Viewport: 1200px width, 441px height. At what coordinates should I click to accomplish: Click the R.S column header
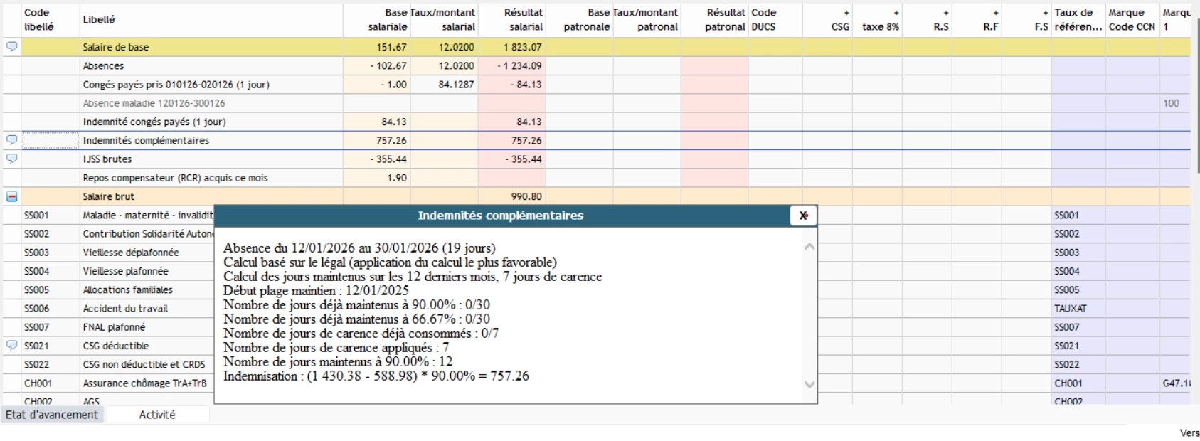[927, 20]
